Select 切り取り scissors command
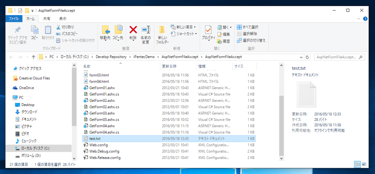 pyautogui.click(x=65, y=27)
